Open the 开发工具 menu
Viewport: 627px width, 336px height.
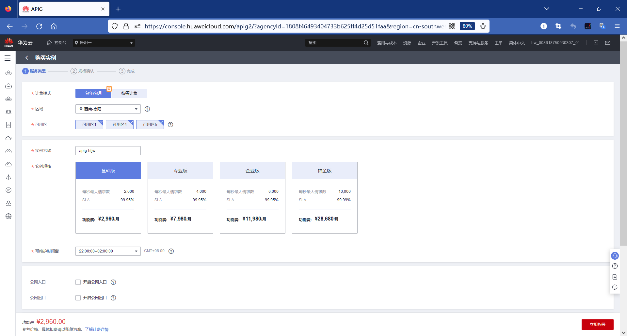point(440,43)
